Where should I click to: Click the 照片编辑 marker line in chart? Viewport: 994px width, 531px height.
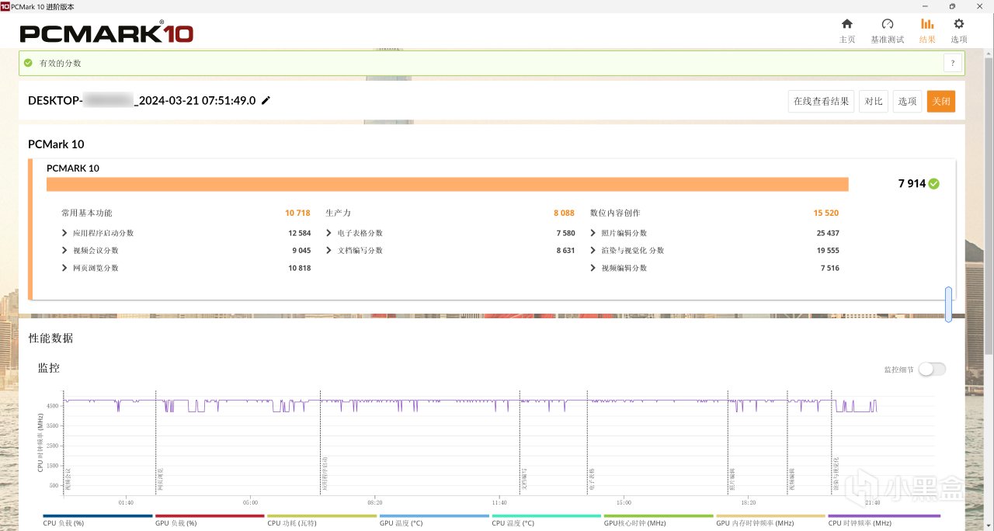coord(728,442)
